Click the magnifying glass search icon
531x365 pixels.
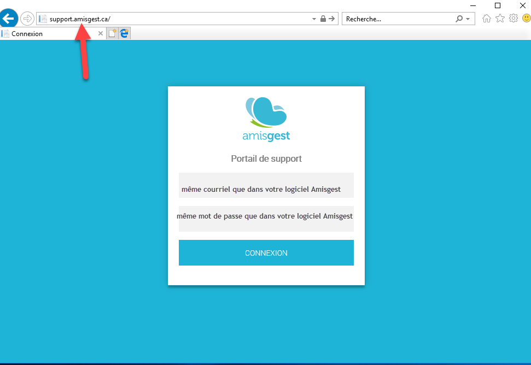[459, 19]
